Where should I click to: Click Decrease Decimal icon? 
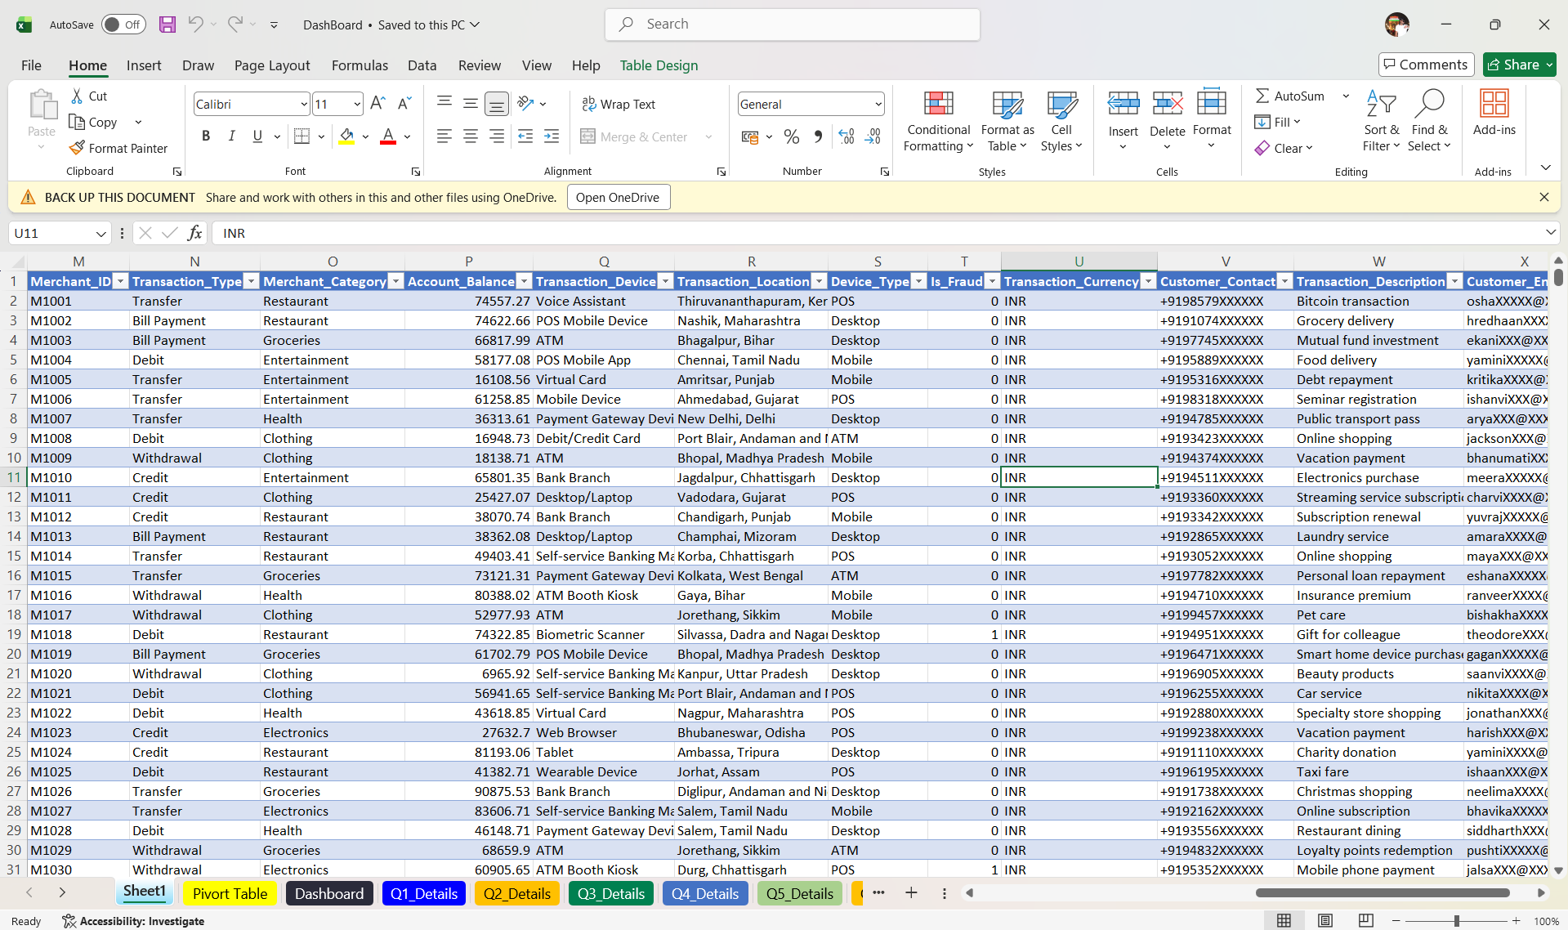coord(873,136)
